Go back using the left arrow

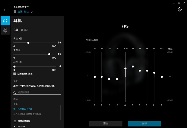point(5,10)
